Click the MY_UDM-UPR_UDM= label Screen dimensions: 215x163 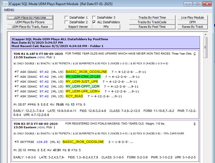[83, 91]
